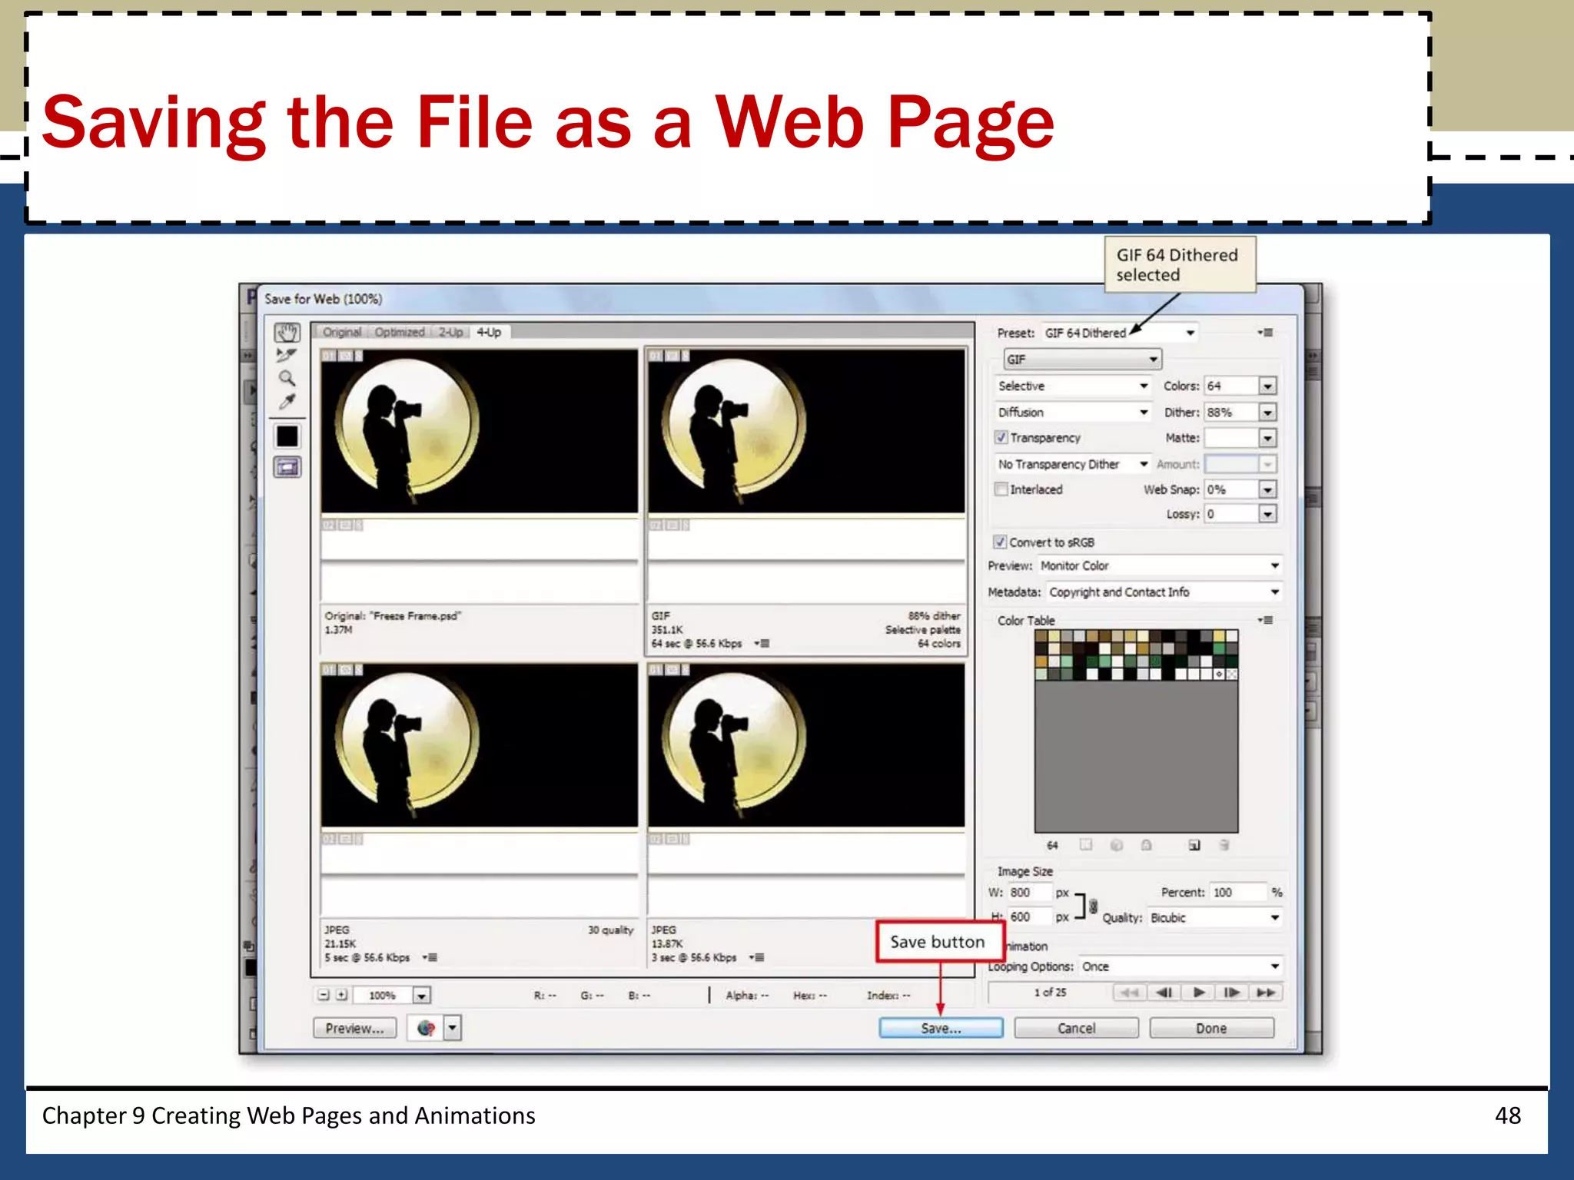Select the first brown Color Table swatch
Image resolution: width=1574 pixels, height=1180 pixels.
1041,636
